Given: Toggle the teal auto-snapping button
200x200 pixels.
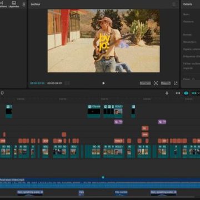Looking at the screenshot, I should 186,93.
